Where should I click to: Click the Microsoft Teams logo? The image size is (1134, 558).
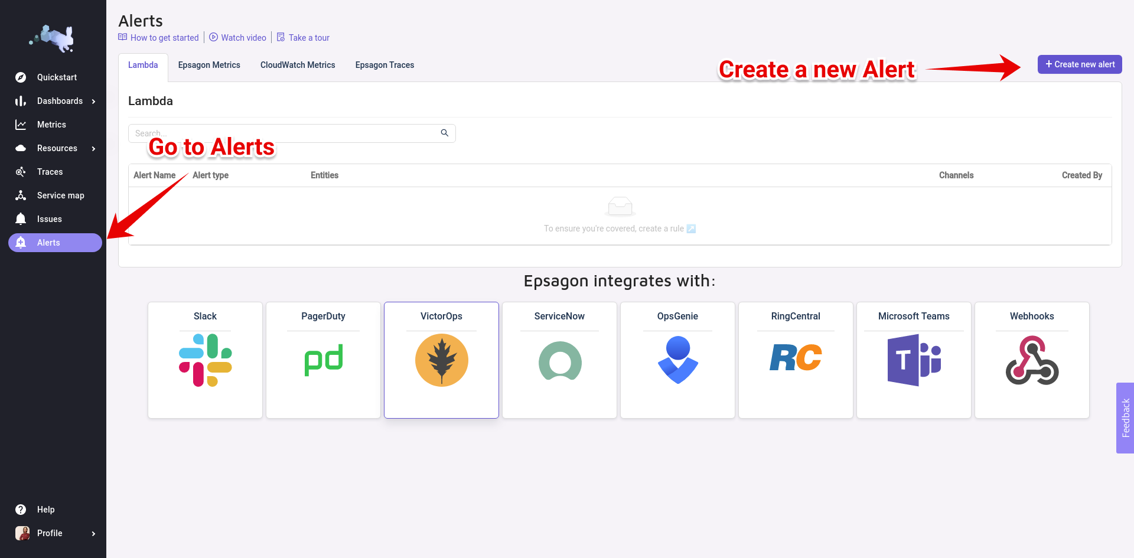[914, 360]
